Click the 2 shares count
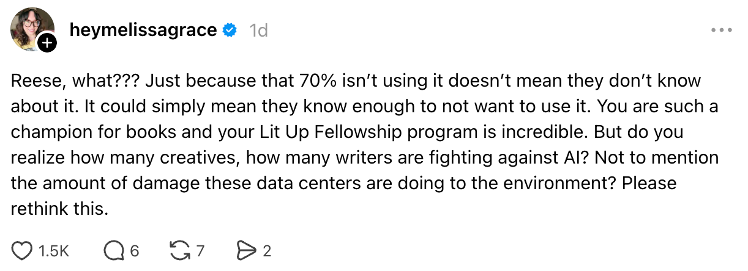The image size is (748, 271). coord(267,251)
